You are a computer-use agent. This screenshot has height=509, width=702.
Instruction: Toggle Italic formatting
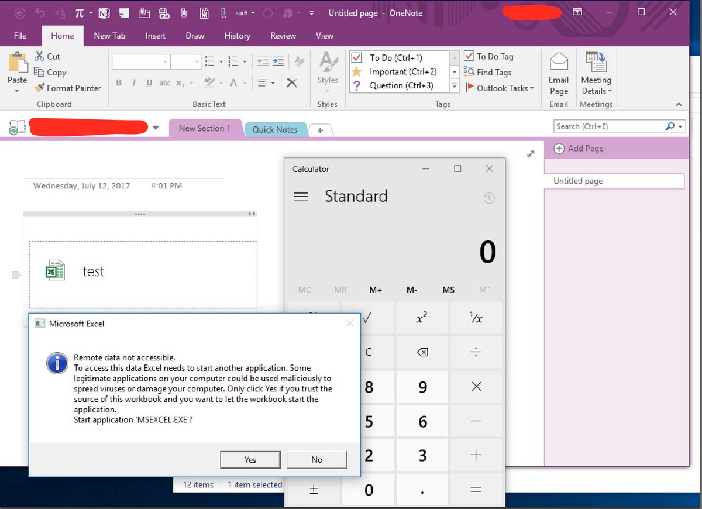134,83
